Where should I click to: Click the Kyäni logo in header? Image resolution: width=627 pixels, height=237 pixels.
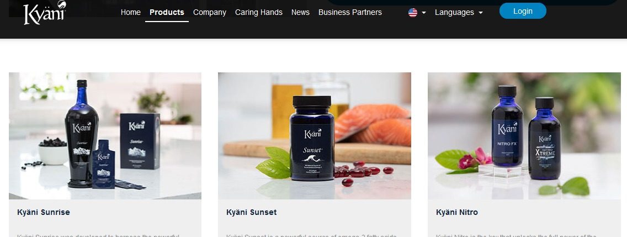coord(45,12)
